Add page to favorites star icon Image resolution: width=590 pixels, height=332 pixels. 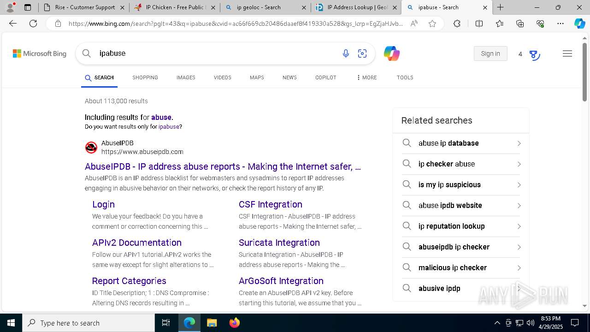432,24
